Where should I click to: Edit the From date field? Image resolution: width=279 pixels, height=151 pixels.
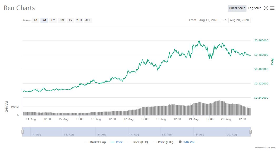(x=209, y=20)
